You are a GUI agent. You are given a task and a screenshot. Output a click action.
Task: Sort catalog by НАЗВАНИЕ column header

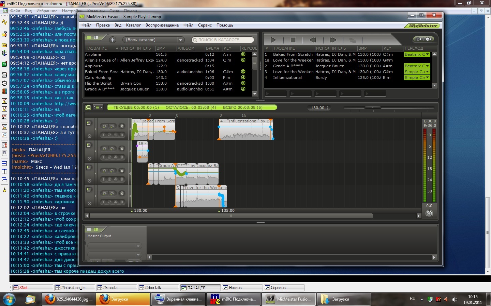102,48
